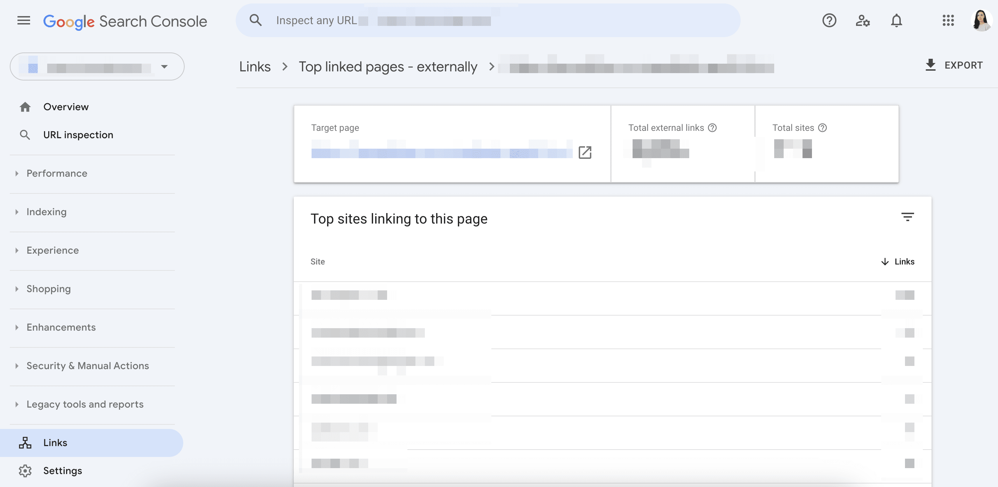Click URL Inspection sidebar link
Screen dimensions: 998x487
tap(78, 136)
